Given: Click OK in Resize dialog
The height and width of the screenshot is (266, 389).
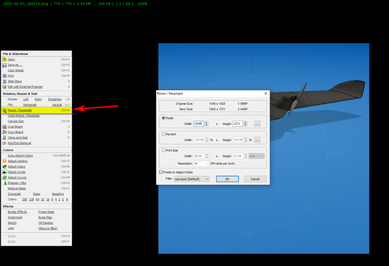Looking at the screenshot, I should [227, 179].
